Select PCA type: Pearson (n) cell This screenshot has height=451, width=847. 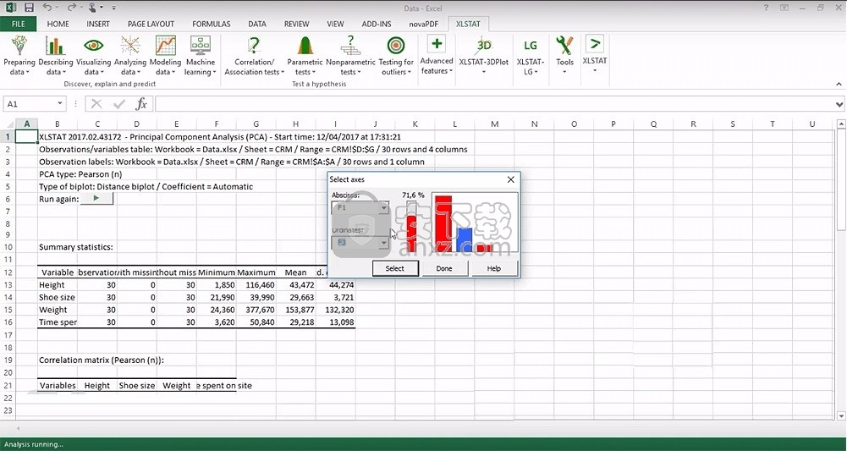click(x=80, y=174)
